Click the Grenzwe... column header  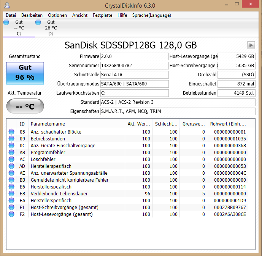click(193, 124)
